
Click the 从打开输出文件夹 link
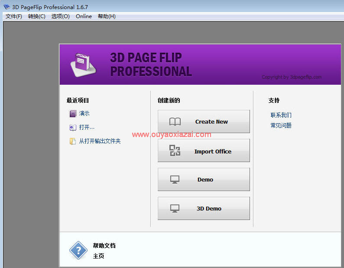[100, 141]
